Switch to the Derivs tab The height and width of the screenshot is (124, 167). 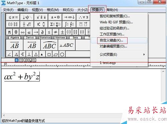[x=30, y=38]
